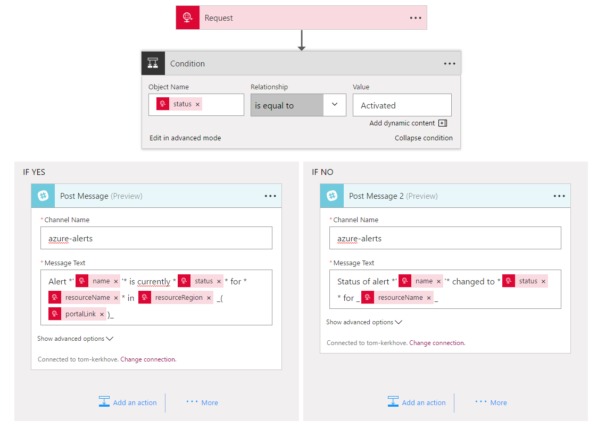597x437 pixels.
Task: Click the Condition card's condition icon
Action: tap(153, 63)
